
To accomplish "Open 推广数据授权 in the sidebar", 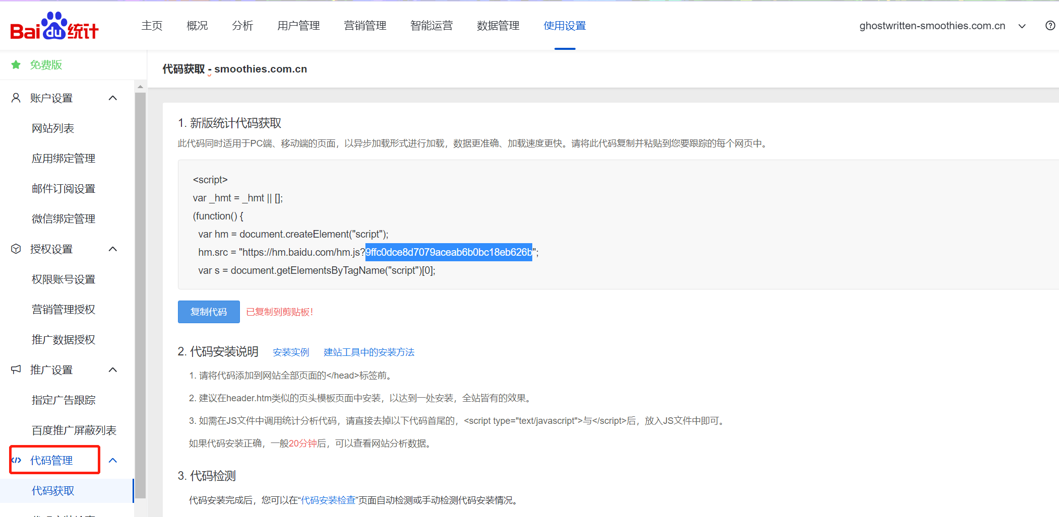I will point(64,340).
